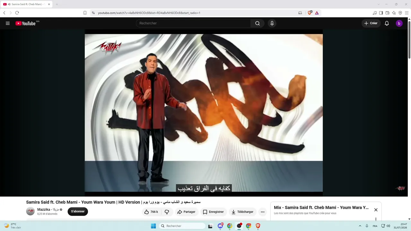Open the browser main menu
Image resolution: width=411 pixels, height=231 pixels.
[407, 13]
